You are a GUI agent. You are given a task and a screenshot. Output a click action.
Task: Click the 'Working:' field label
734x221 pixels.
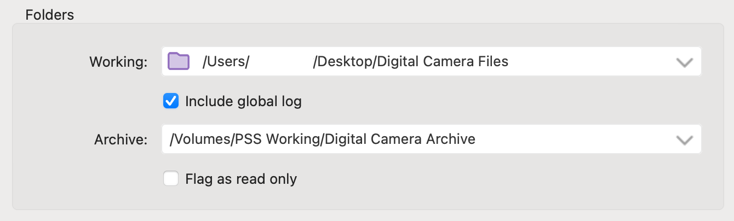pyautogui.click(x=118, y=62)
